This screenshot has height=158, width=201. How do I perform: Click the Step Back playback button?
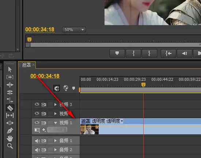pos(185,53)
